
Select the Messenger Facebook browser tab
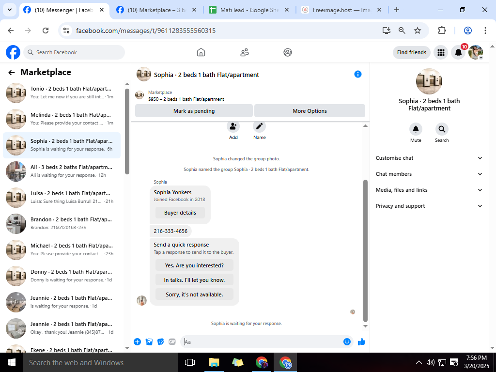64,10
